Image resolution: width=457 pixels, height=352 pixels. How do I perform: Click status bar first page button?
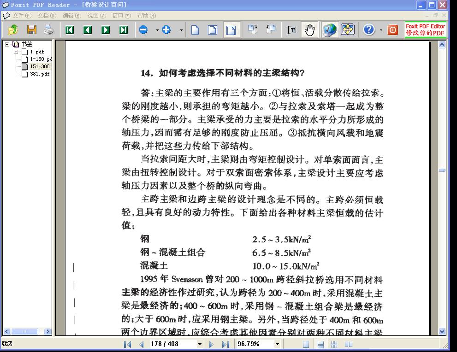(127, 345)
